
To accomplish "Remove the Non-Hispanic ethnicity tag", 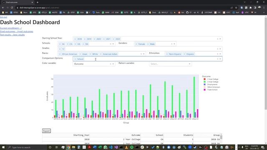I will coord(167,54).
